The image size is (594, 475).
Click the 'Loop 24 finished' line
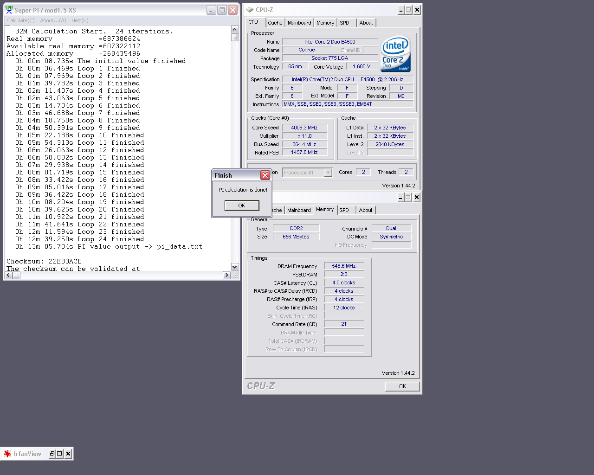point(80,239)
